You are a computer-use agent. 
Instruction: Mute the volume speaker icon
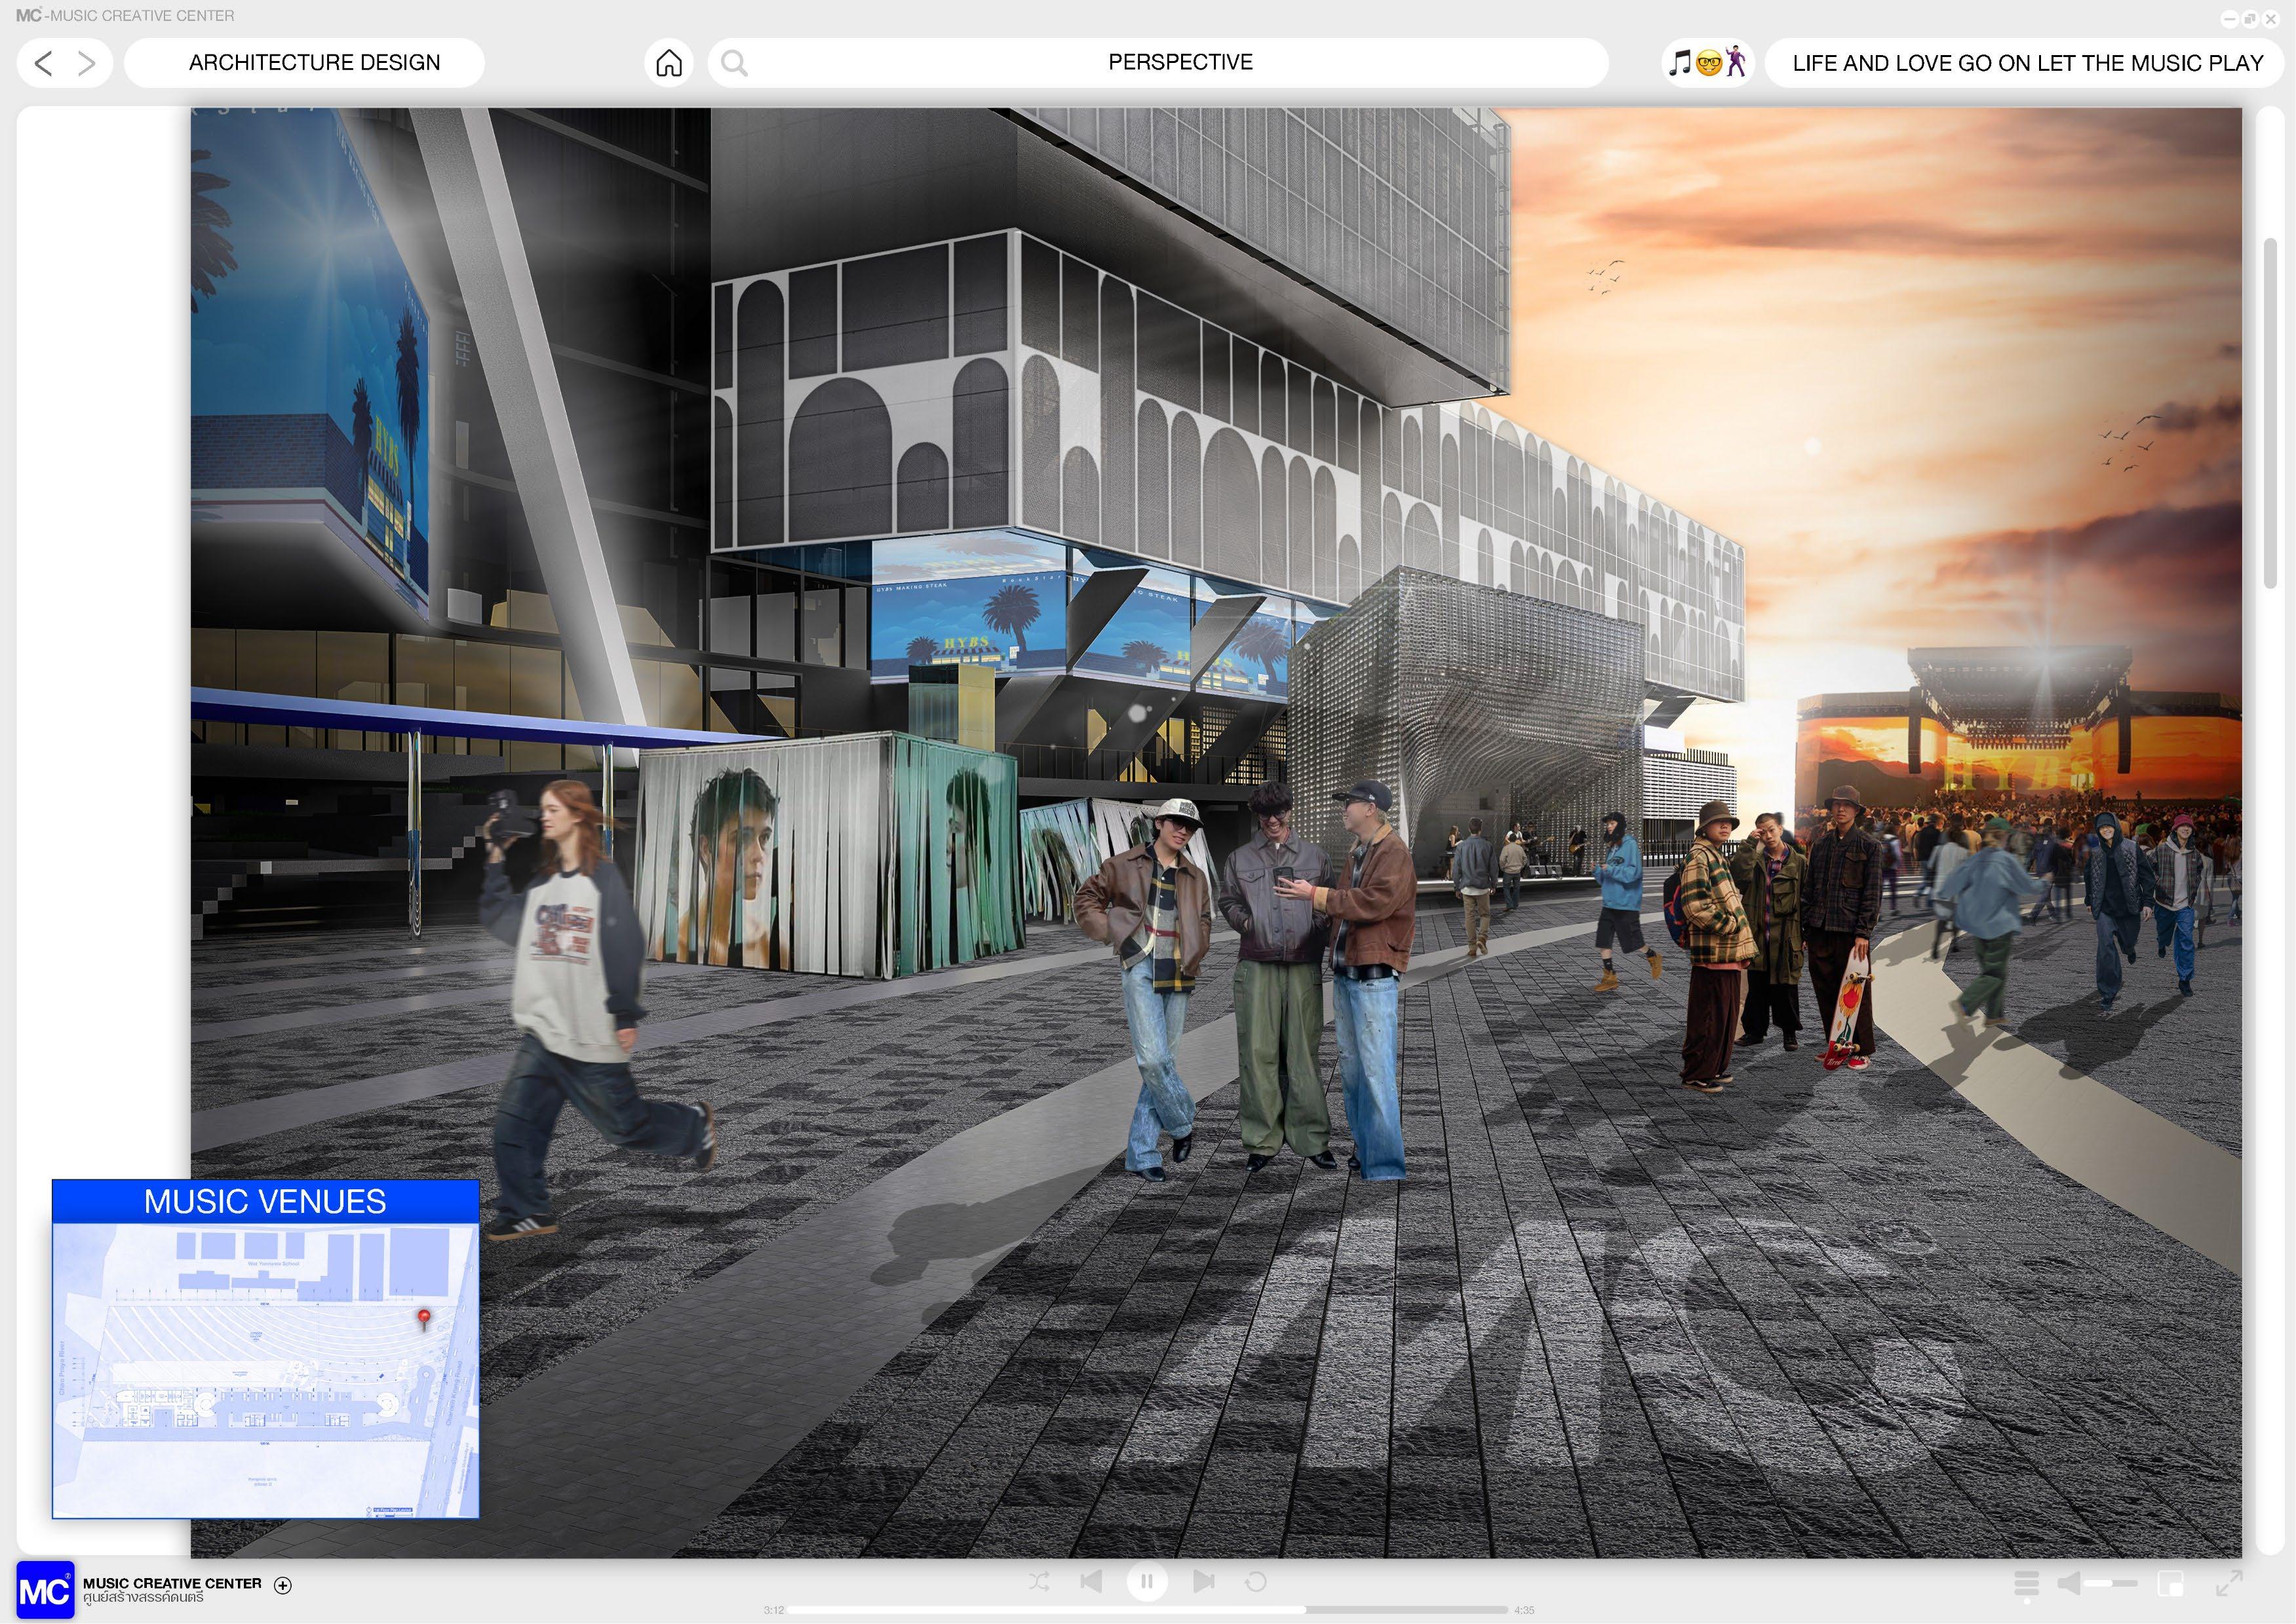(2069, 1583)
